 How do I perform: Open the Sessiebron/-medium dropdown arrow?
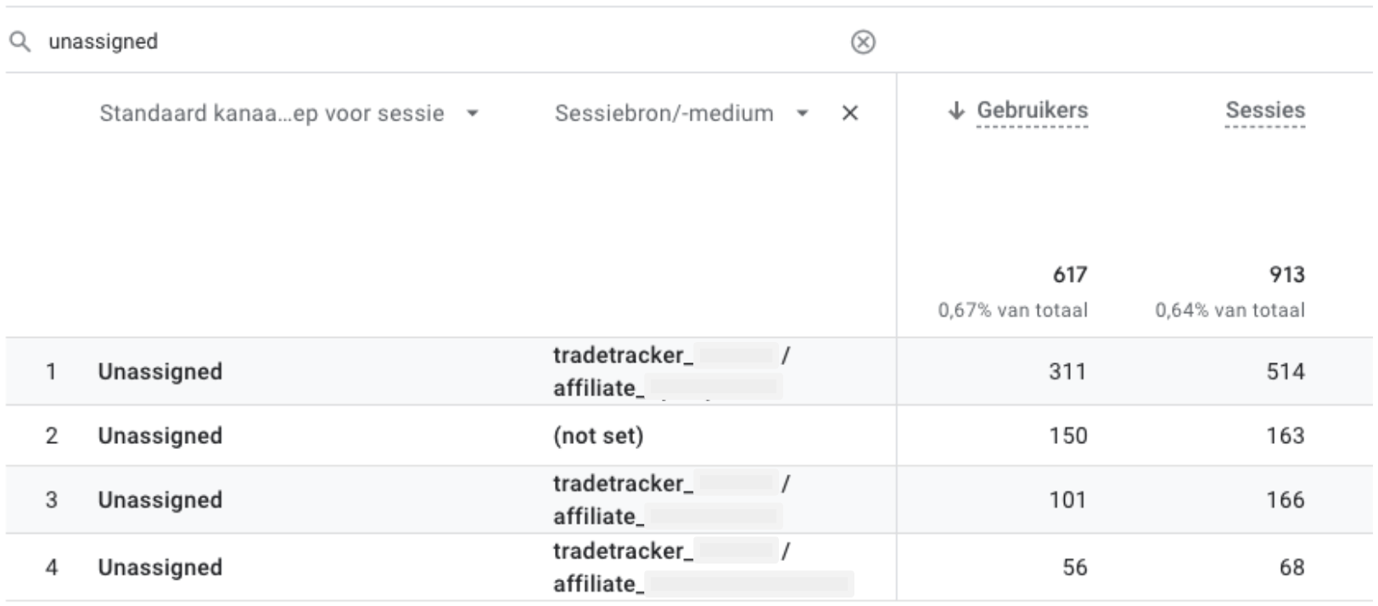[x=802, y=113]
